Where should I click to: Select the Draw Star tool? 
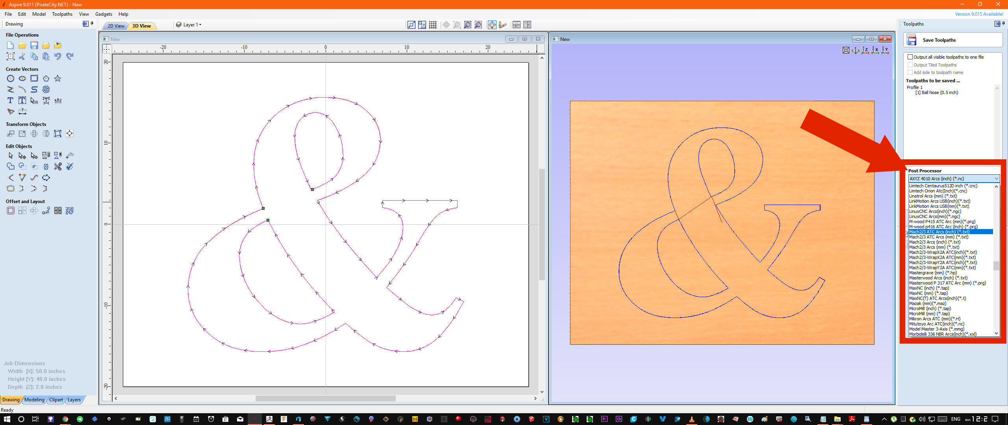(58, 78)
